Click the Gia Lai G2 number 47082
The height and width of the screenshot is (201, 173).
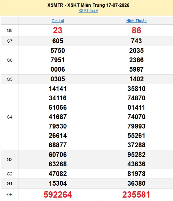(x=58, y=174)
